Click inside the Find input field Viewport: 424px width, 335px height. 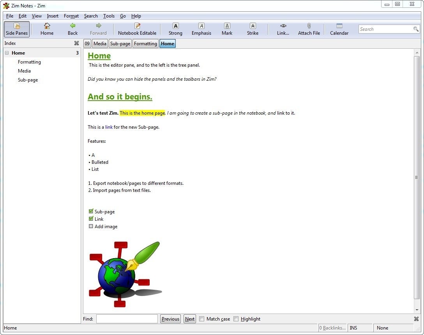(127, 319)
